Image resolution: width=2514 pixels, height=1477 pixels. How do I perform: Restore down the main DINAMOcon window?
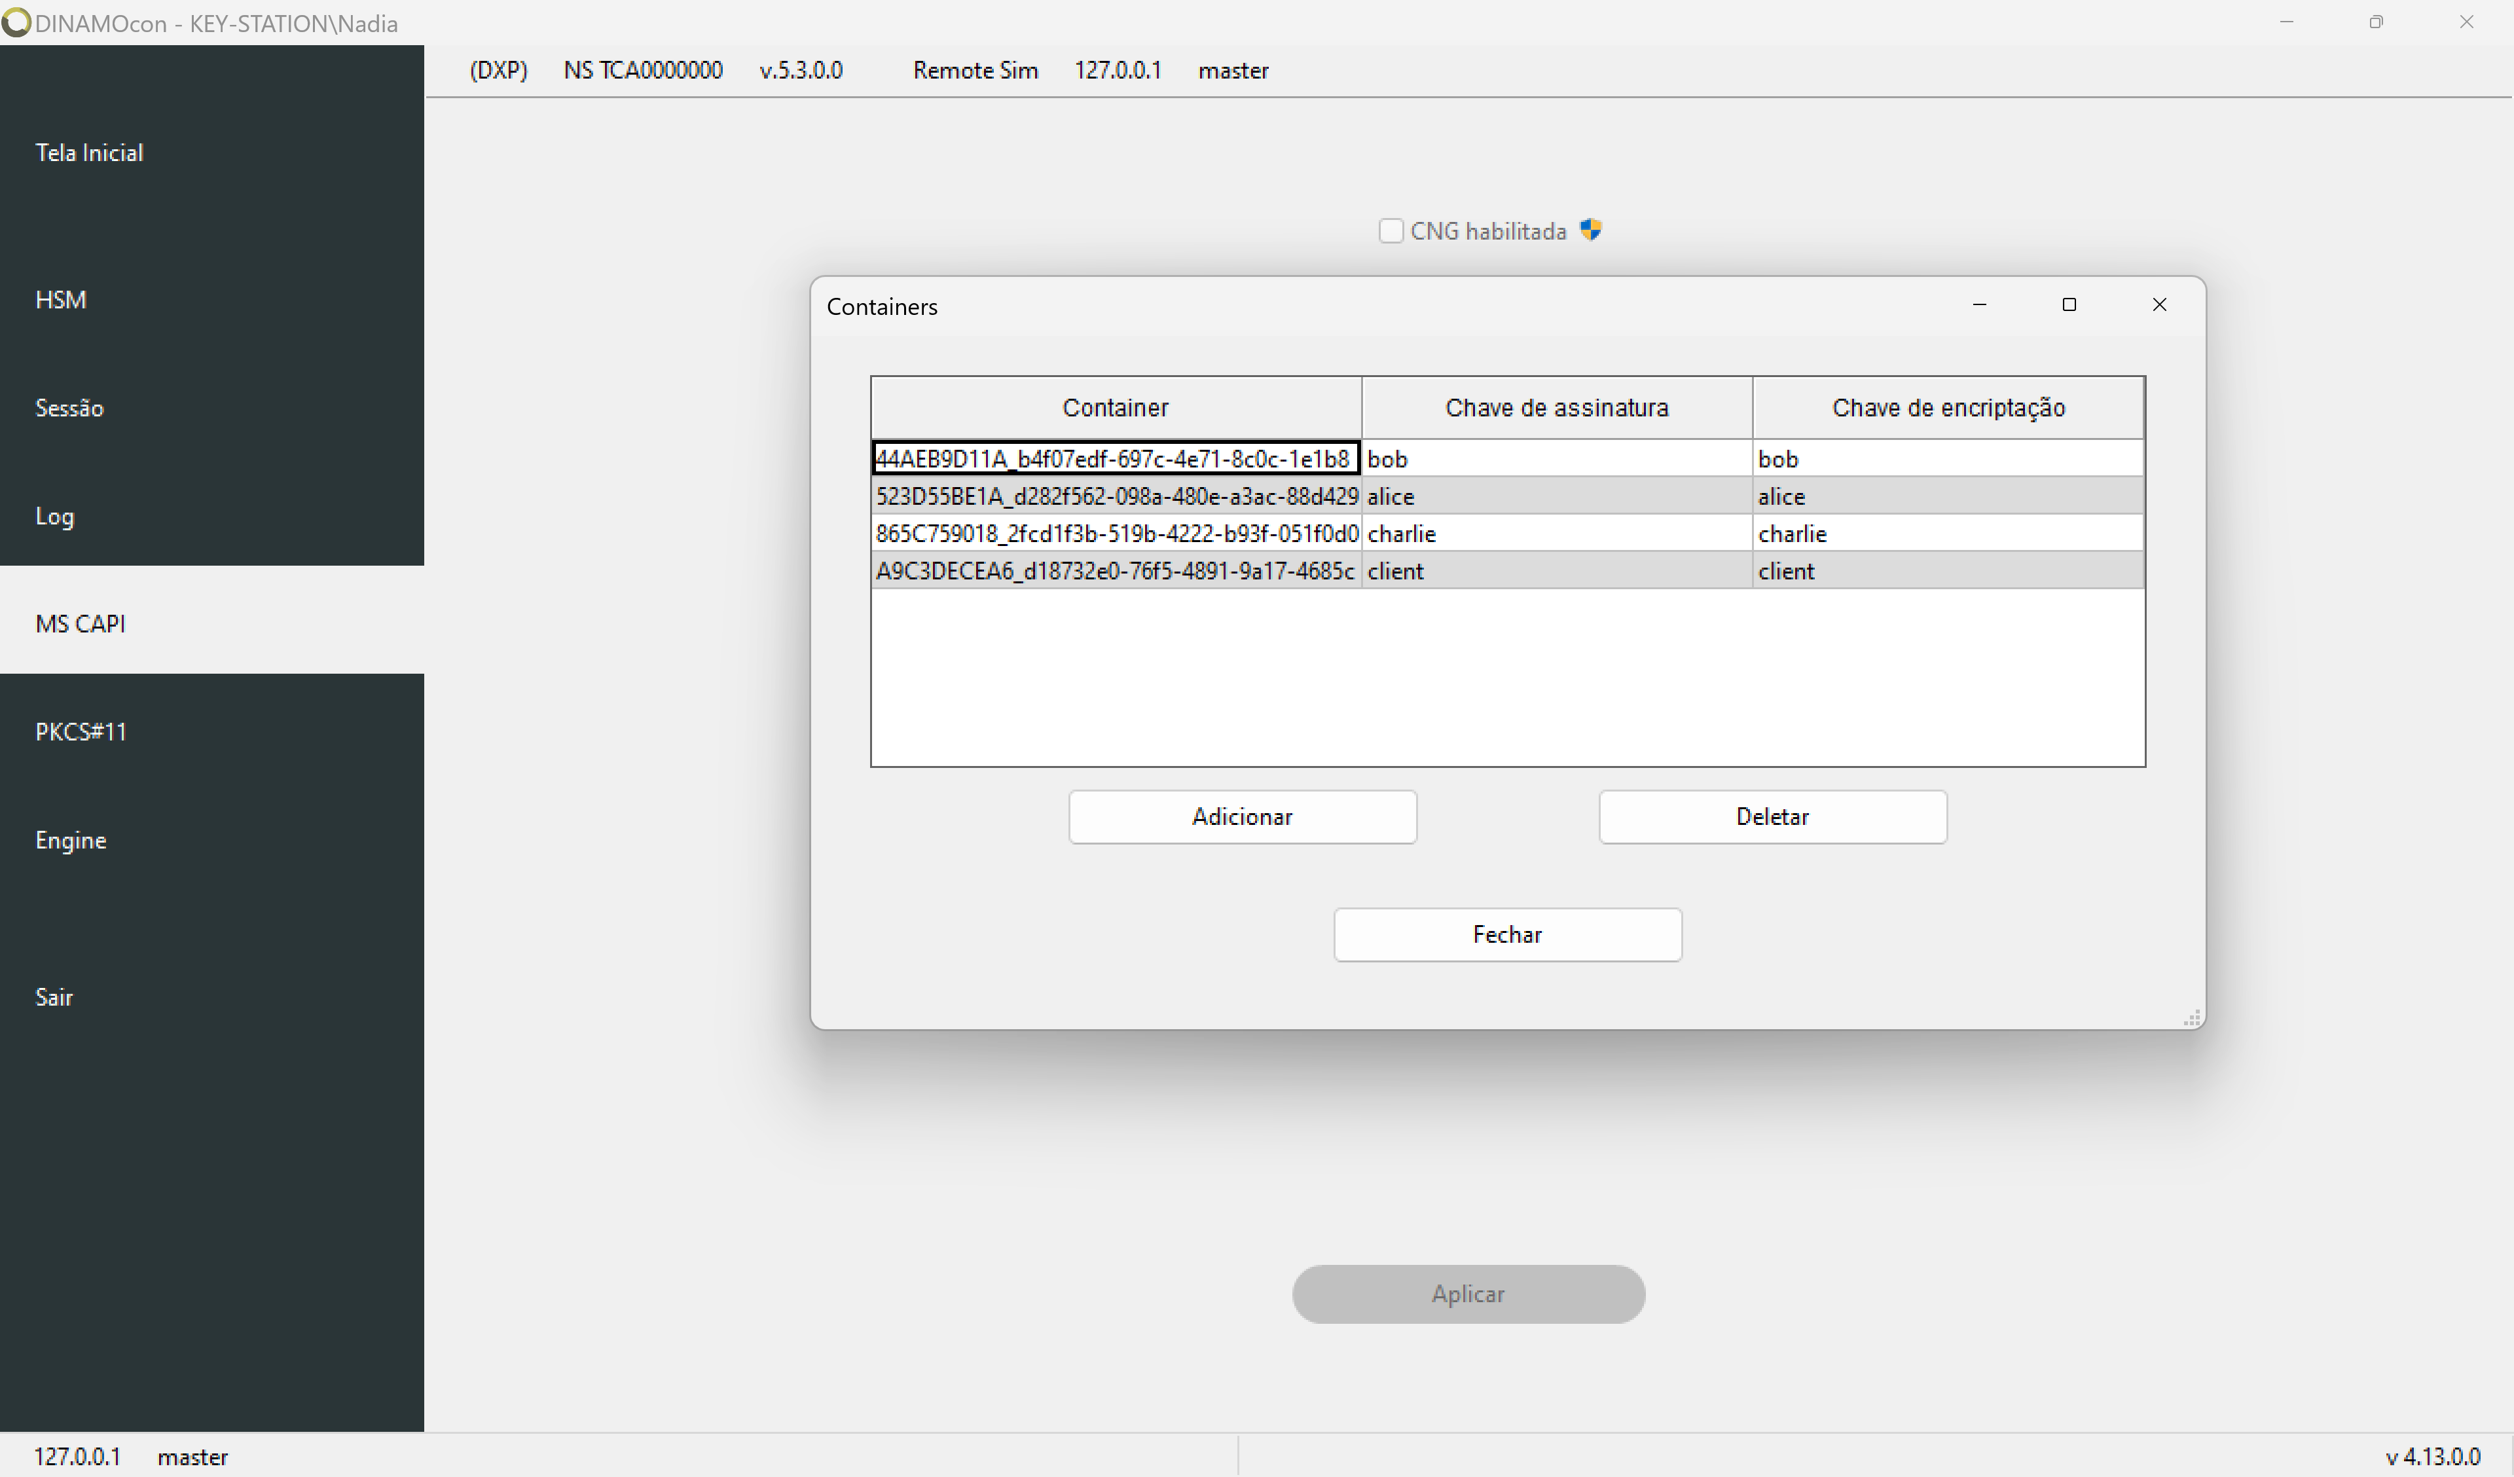(x=2377, y=22)
